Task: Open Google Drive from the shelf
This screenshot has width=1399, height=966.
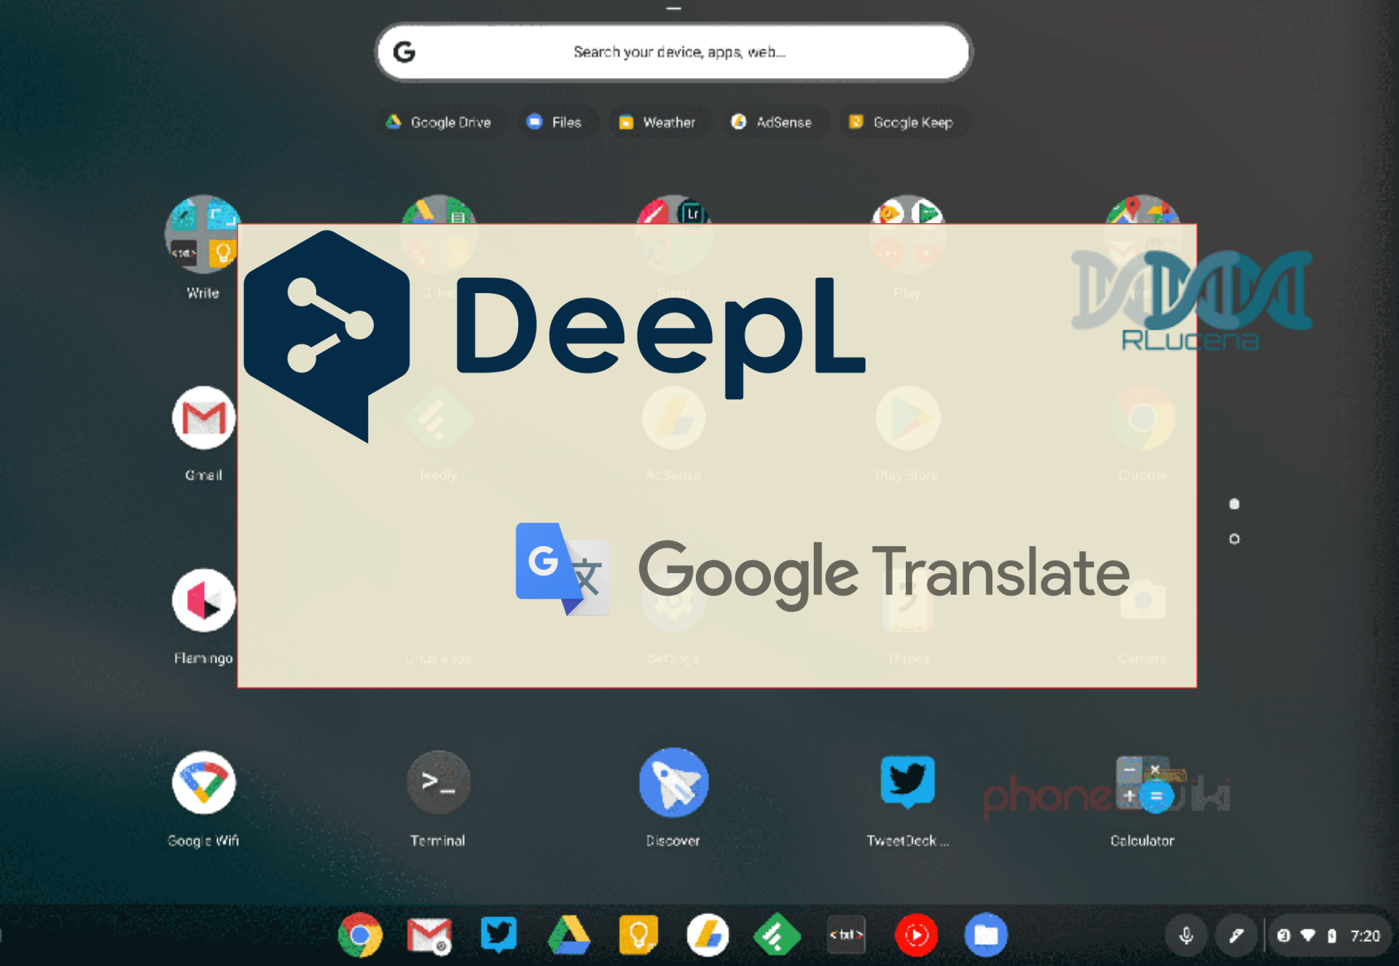Action: tap(569, 935)
